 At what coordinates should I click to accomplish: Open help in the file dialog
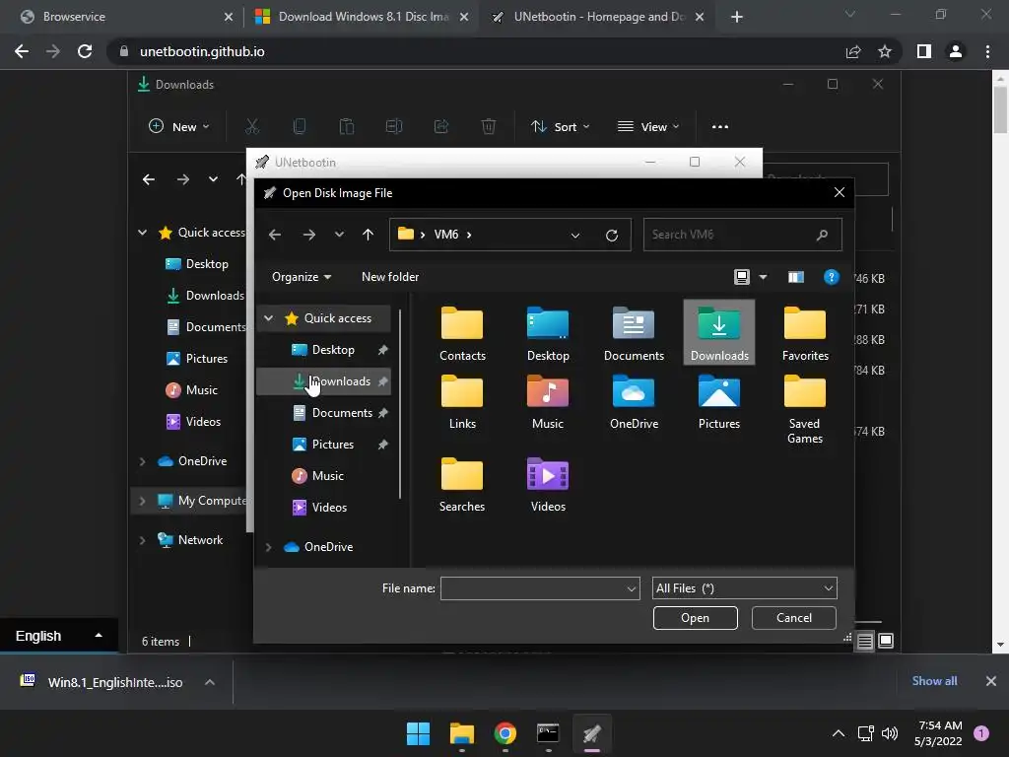pos(831,277)
